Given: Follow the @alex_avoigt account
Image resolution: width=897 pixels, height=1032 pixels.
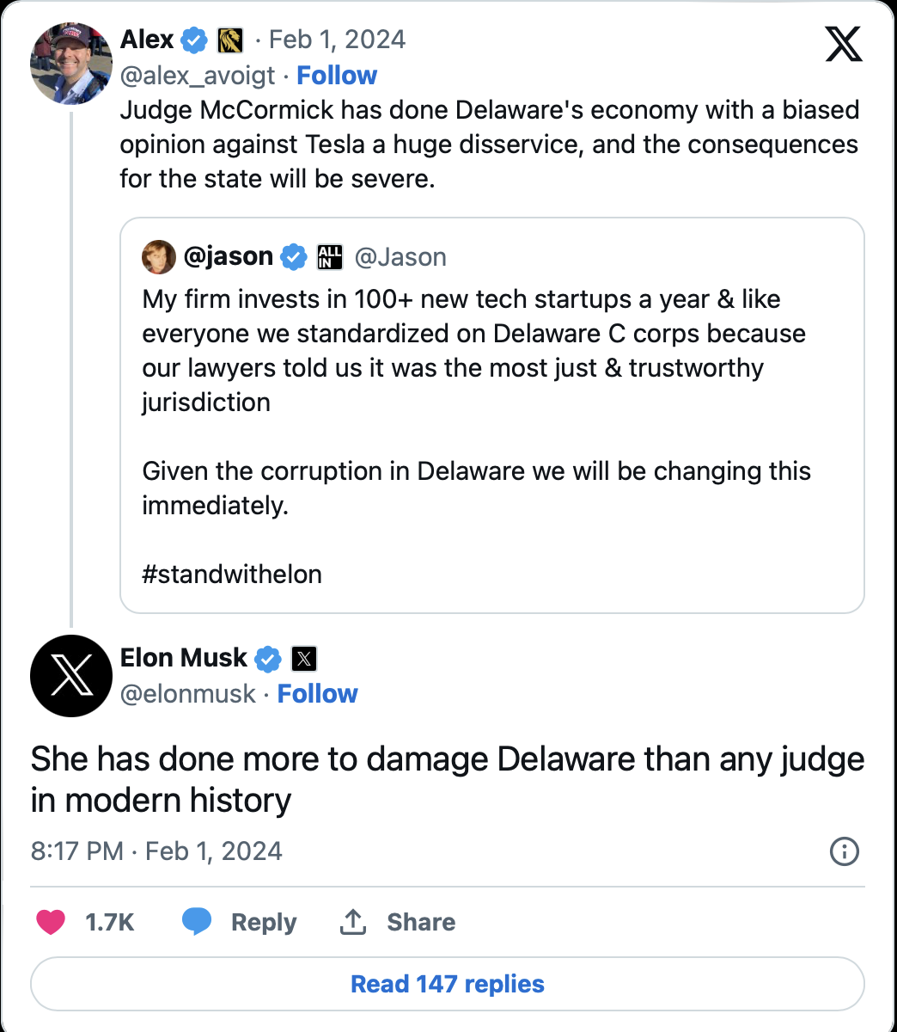Looking at the screenshot, I should 337,76.
